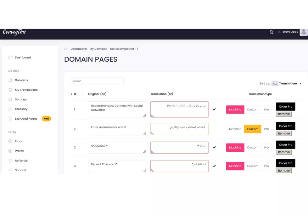
Task: Click checkmark next to row 1 translation
Action: pos(214,110)
